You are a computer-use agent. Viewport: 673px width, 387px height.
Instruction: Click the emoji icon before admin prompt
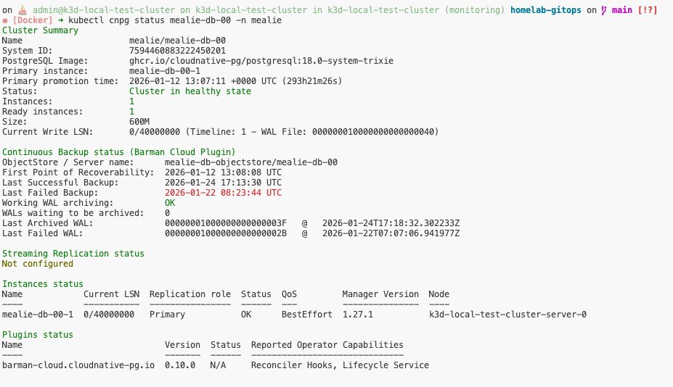click(21, 9)
